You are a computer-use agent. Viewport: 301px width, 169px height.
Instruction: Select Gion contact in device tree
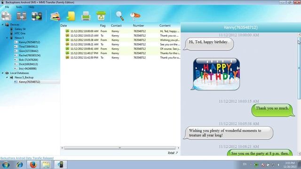click(29, 51)
